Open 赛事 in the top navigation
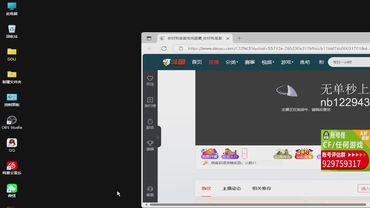 pos(250,62)
